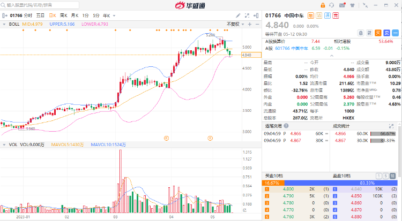The height and width of the screenshot is (221, 402).
Task: Click the UPPER:5.166 Bollinger label
Action: pos(62,24)
